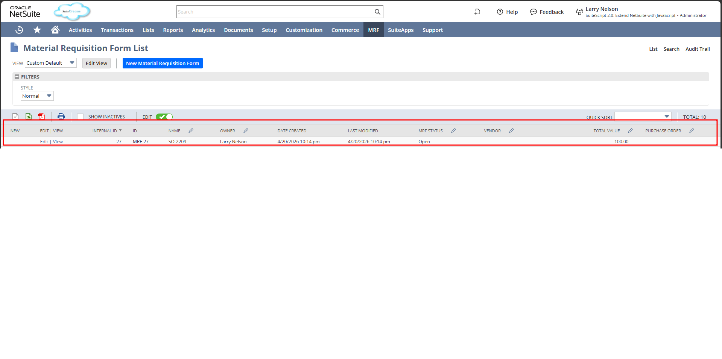Viewport: 722px width, 359px height.
Task: Click the Feedback link
Action: pyautogui.click(x=552, y=12)
